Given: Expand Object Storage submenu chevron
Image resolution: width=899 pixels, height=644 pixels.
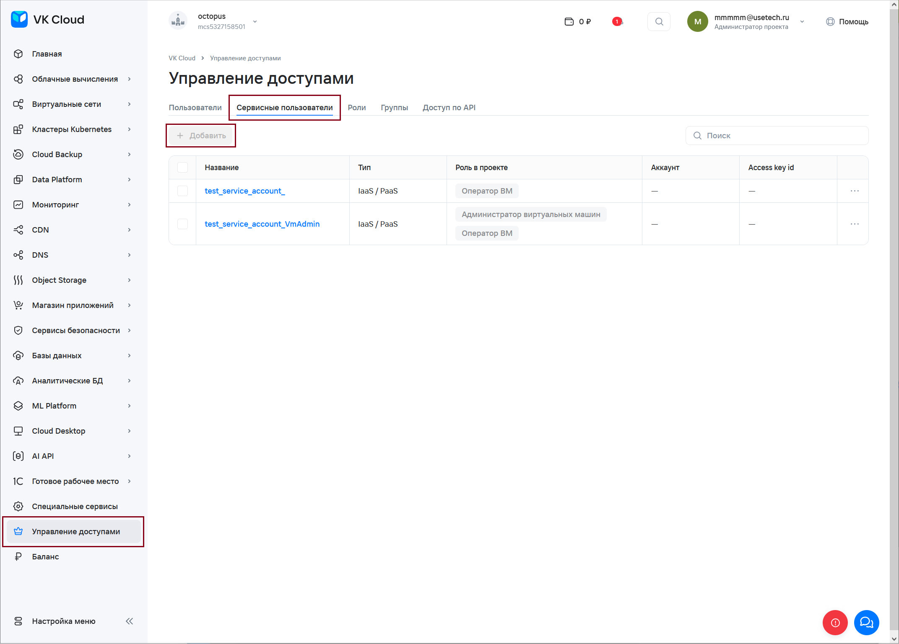Looking at the screenshot, I should coord(129,280).
